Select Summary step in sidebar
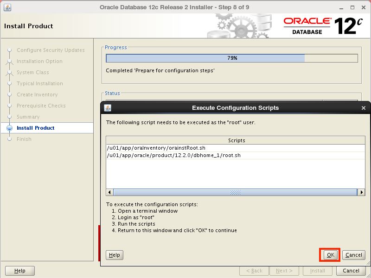This screenshot has width=371, height=278. click(28, 117)
